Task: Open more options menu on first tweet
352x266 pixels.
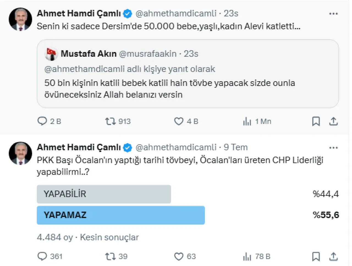Action: click(x=333, y=13)
